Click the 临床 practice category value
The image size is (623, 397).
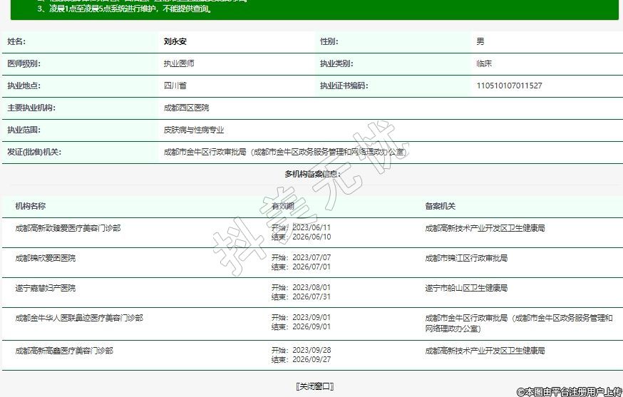484,63
